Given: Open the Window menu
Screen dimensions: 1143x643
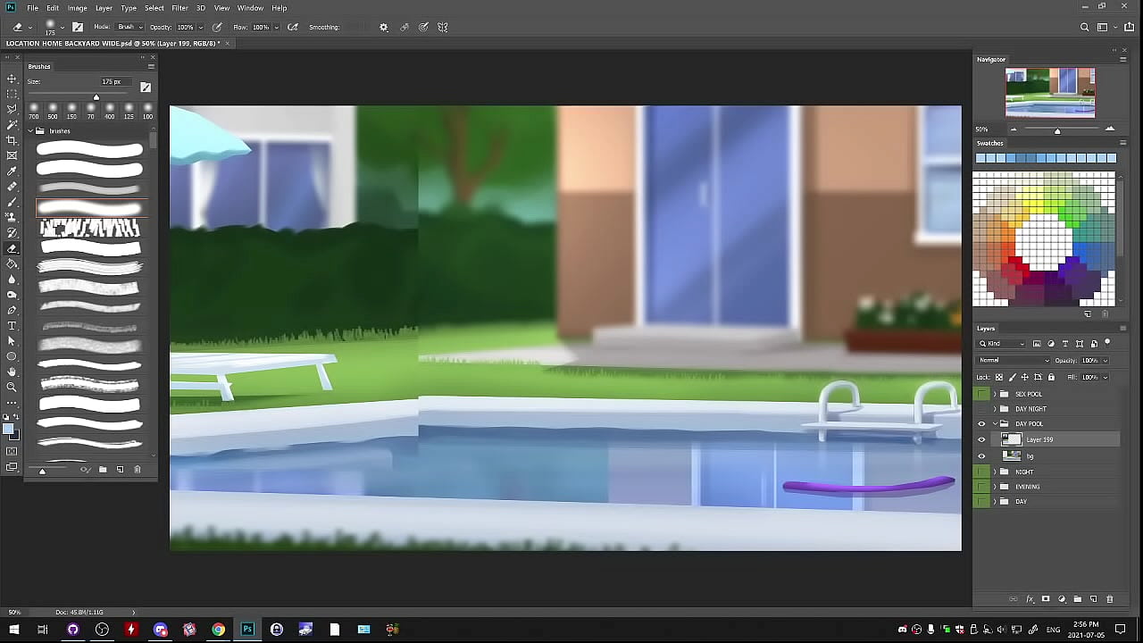Looking at the screenshot, I should click(x=250, y=8).
